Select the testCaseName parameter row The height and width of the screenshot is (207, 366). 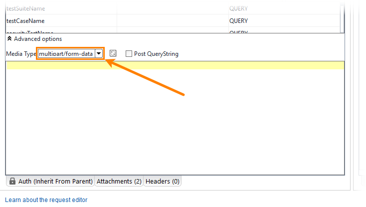173,21
